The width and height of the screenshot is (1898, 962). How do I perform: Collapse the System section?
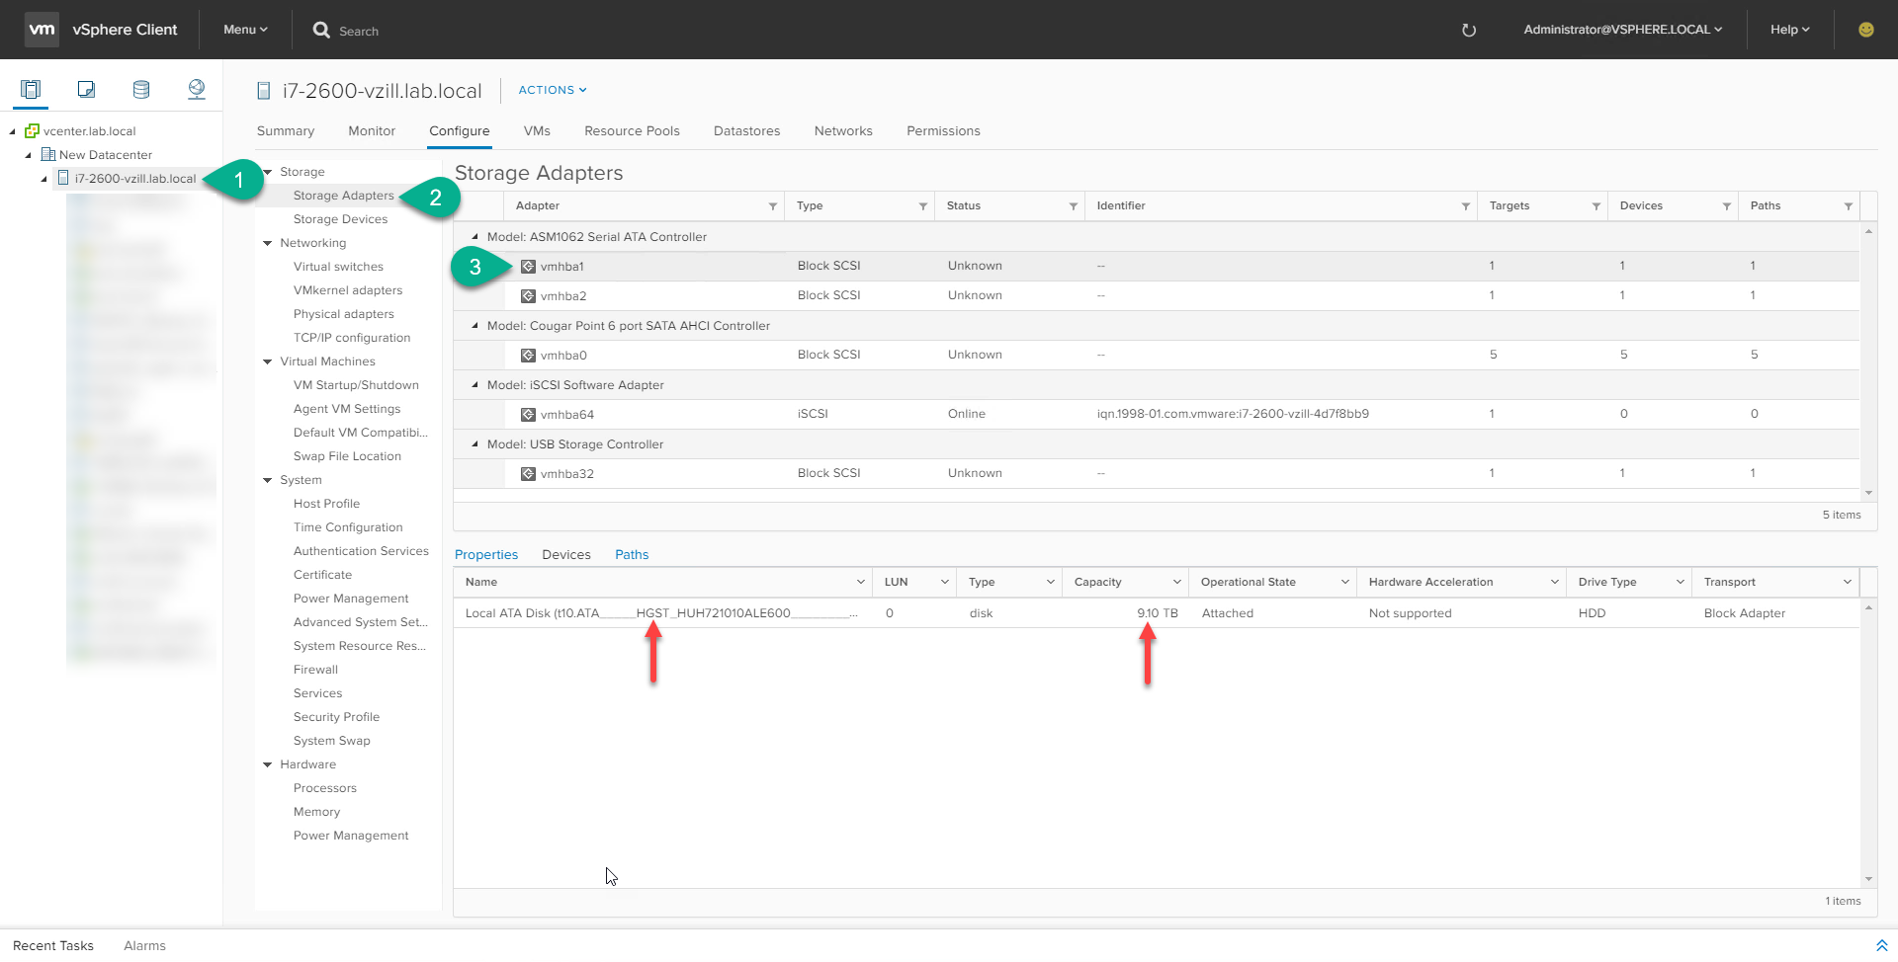click(x=268, y=480)
